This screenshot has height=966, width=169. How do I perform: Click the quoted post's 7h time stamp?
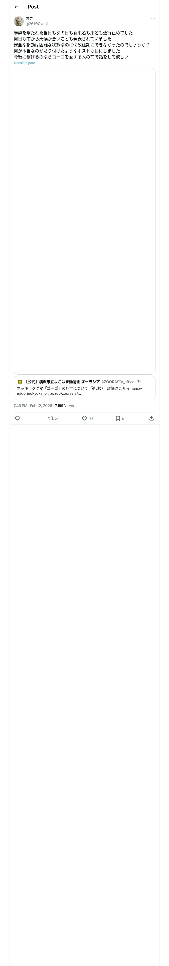pyautogui.click(x=139, y=382)
